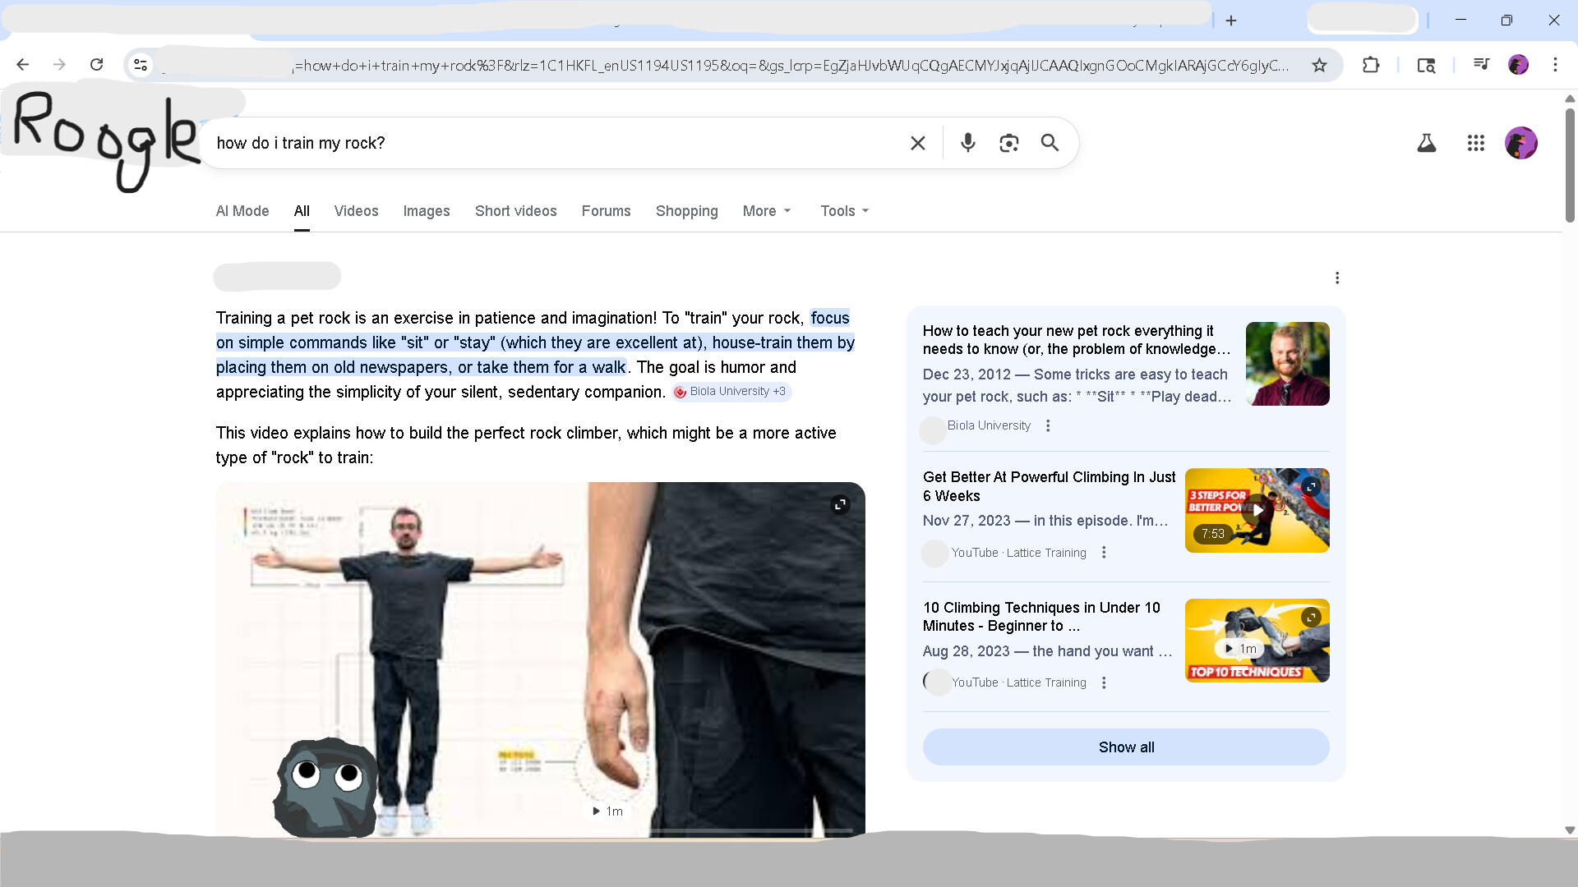Click the voice search microphone icon
This screenshot has height=887, width=1578.
[967, 143]
